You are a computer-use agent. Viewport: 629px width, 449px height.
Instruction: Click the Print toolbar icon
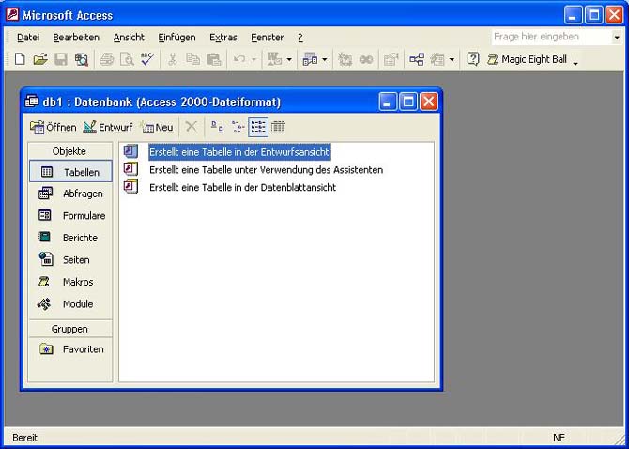click(107, 59)
